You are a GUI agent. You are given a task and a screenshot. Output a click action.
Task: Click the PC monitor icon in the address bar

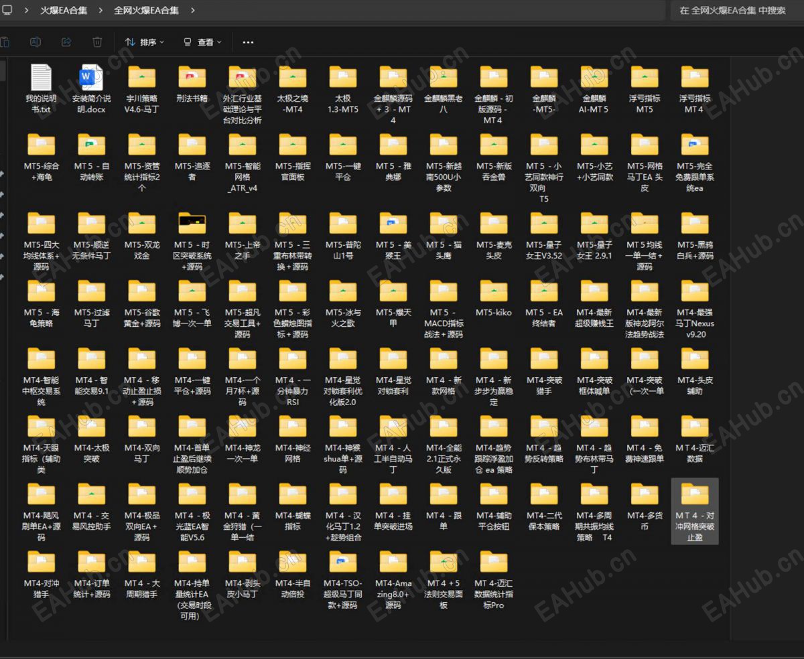[x=7, y=10]
